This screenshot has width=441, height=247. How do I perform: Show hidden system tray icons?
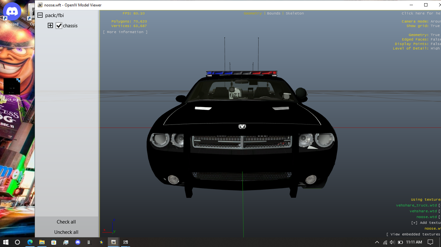click(x=377, y=242)
